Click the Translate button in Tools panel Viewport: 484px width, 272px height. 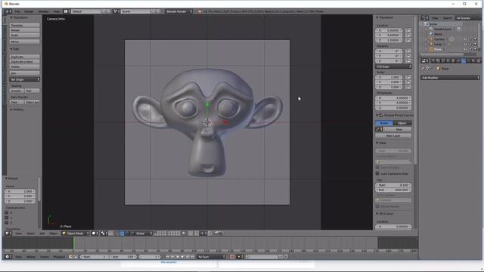(x=24, y=25)
